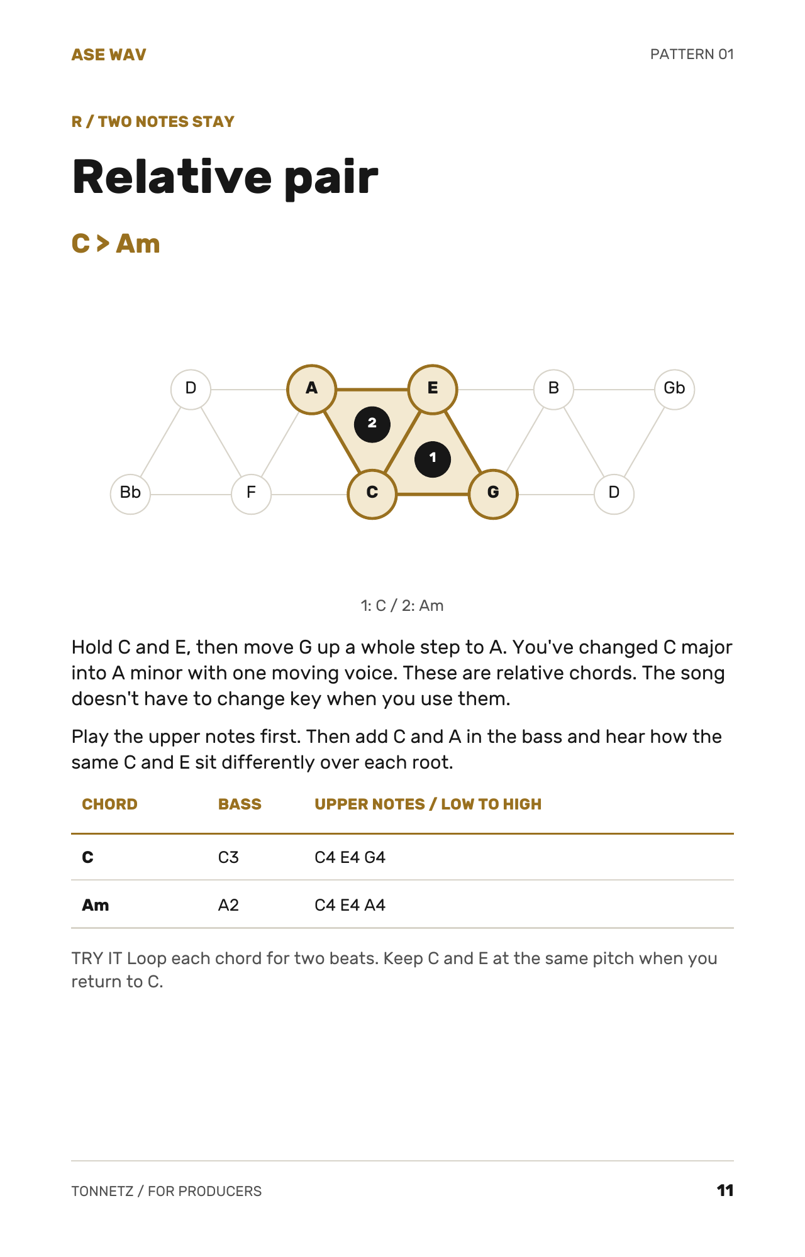Click the C > Am subtitle
The width and height of the screenshot is (805, 1257).
point(116,244)
